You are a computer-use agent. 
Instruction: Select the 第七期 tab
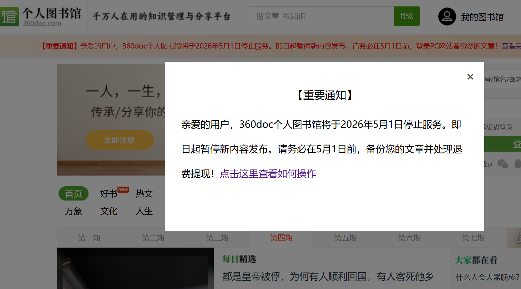click(x=474, y=238)
